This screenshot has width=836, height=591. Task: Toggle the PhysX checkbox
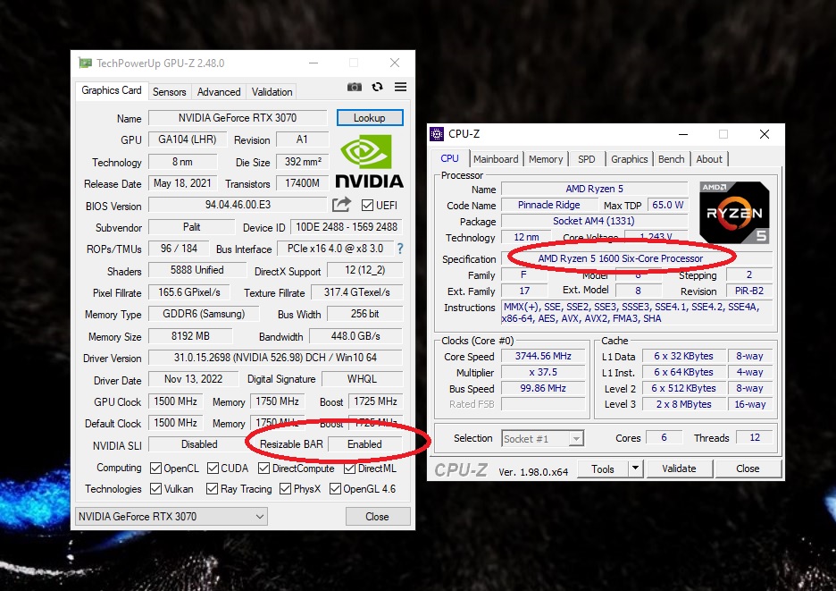285,488
